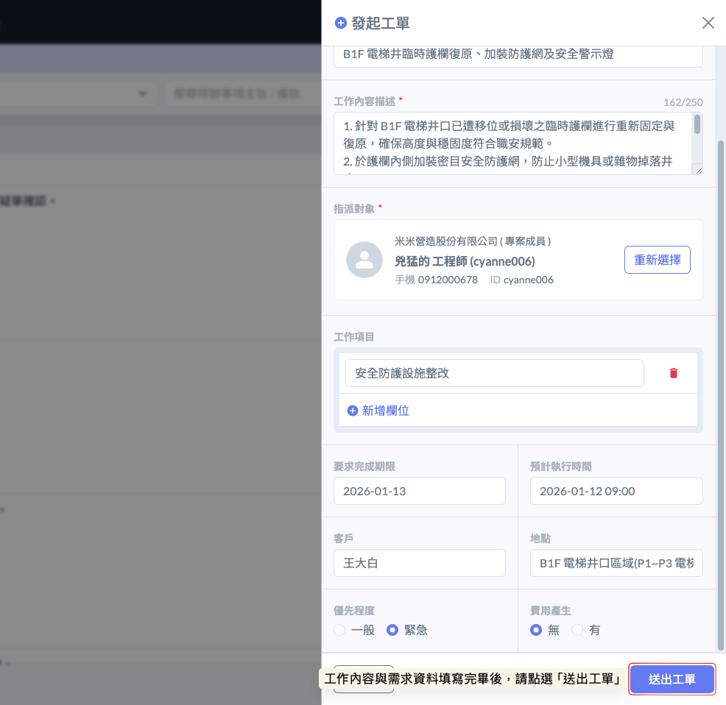Click the plus icon for 新增欄位
This screenshot has width=726, height=705.
(x=353, y=411)
